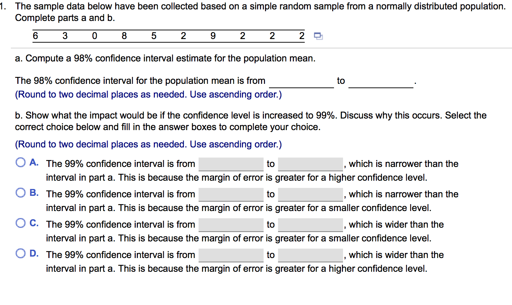Click choice D's first answer box
The width and height of the screenshot is (512, 305).
pos(231,255)
